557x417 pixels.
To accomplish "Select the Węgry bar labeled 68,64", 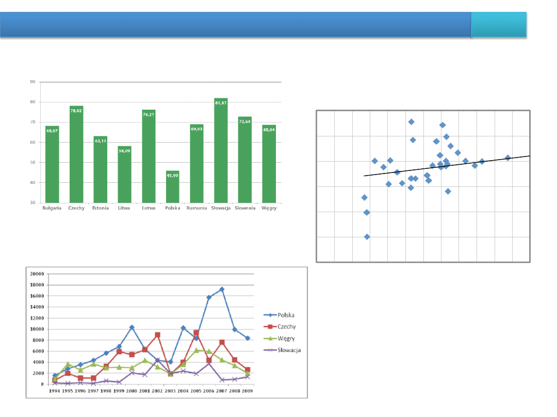I will pos(269,164).
